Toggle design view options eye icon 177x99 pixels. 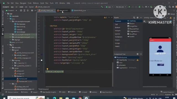[x=144, y=21]
